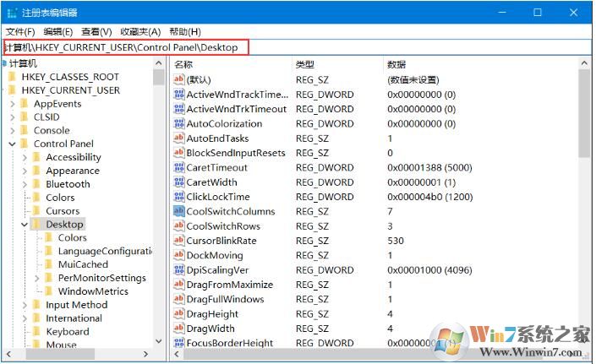Expand the Accessibility key arrow

25,158
